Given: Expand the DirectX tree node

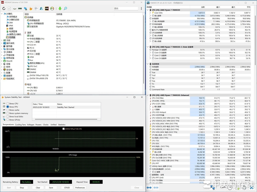Looking at the screenshot, I should [x=2, y=61].
